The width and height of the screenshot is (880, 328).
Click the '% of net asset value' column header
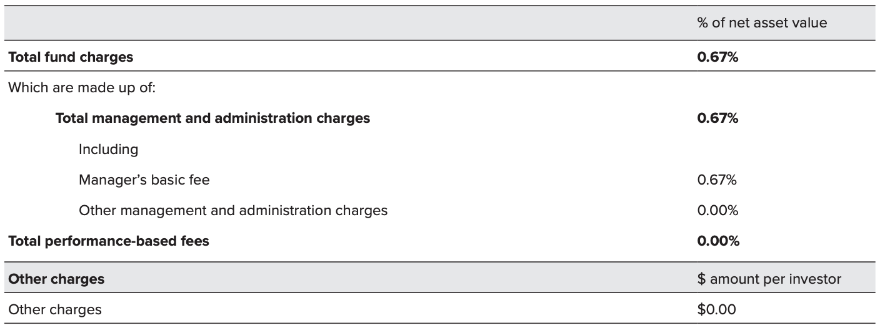click(761, 23)
